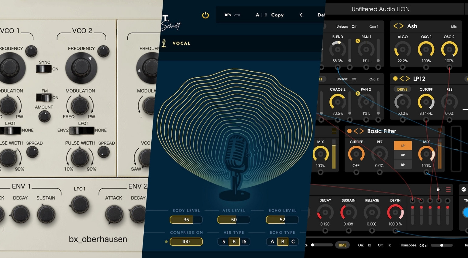Select the VOCAL tab
This screenshot has height=258, width=468.
point(181,43)
